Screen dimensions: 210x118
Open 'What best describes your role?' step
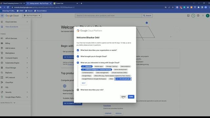click(92, 90)
